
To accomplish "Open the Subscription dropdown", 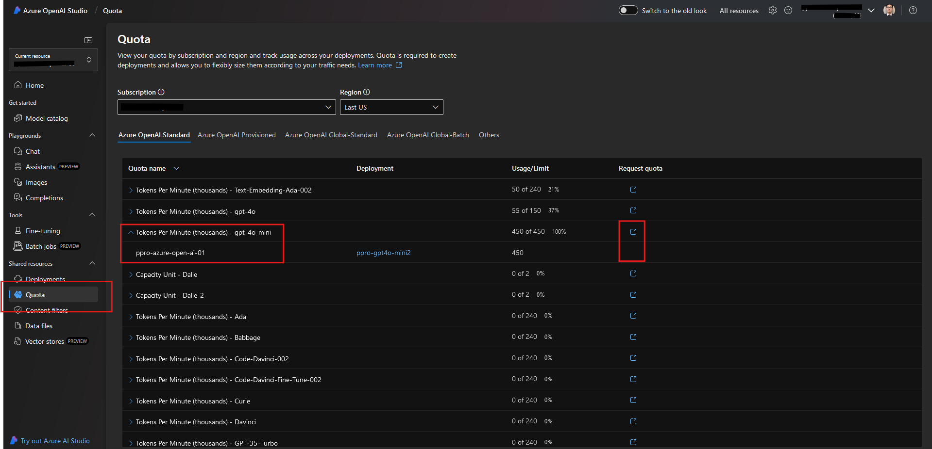I will coord(226,107).
